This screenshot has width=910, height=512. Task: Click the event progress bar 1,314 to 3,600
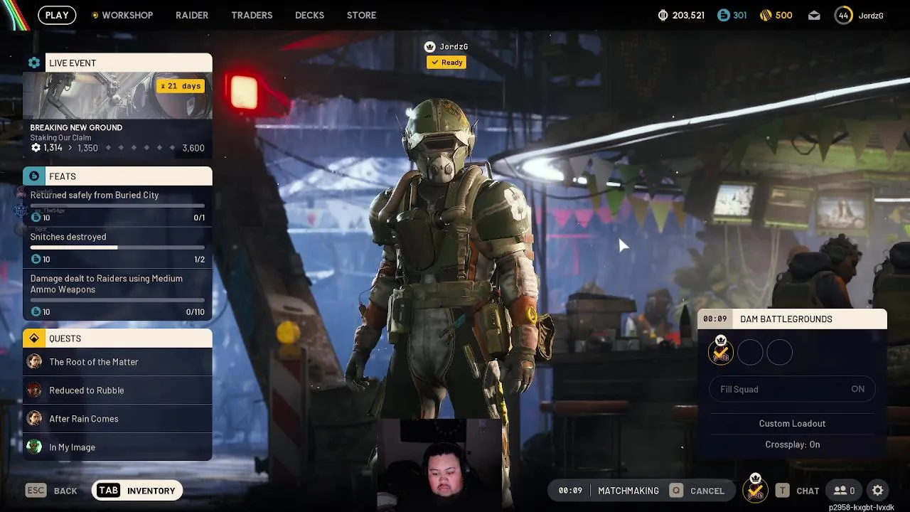[117, 148]
